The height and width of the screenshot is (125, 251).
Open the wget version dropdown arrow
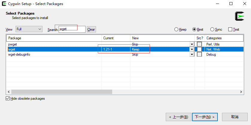click(x=192, y=49)
